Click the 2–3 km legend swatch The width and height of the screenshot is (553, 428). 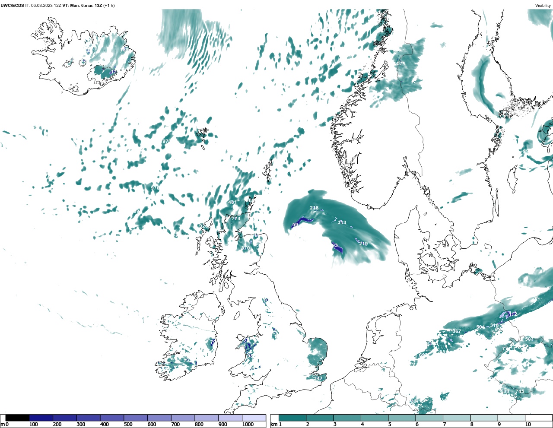320,418
